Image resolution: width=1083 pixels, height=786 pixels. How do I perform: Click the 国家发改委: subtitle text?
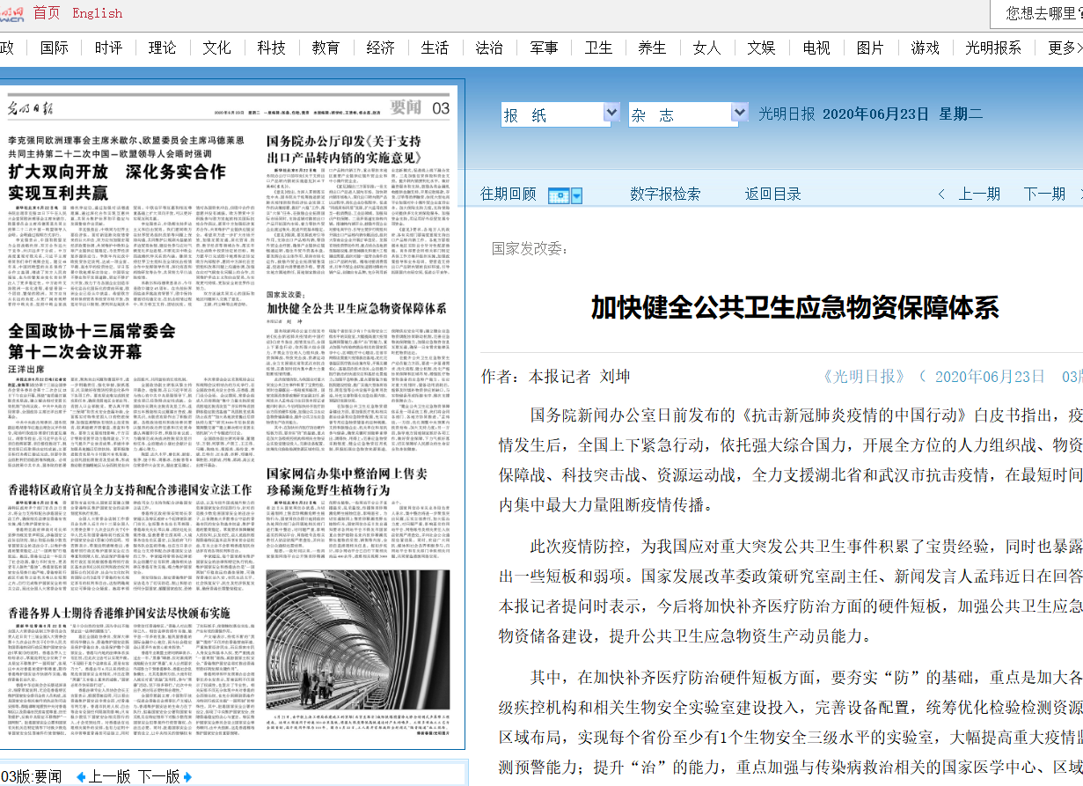tap(531, 249)
